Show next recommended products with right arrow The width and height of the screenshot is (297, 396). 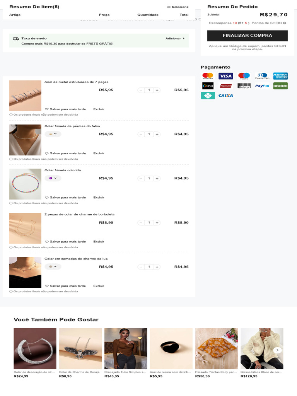tap(277, 350)
